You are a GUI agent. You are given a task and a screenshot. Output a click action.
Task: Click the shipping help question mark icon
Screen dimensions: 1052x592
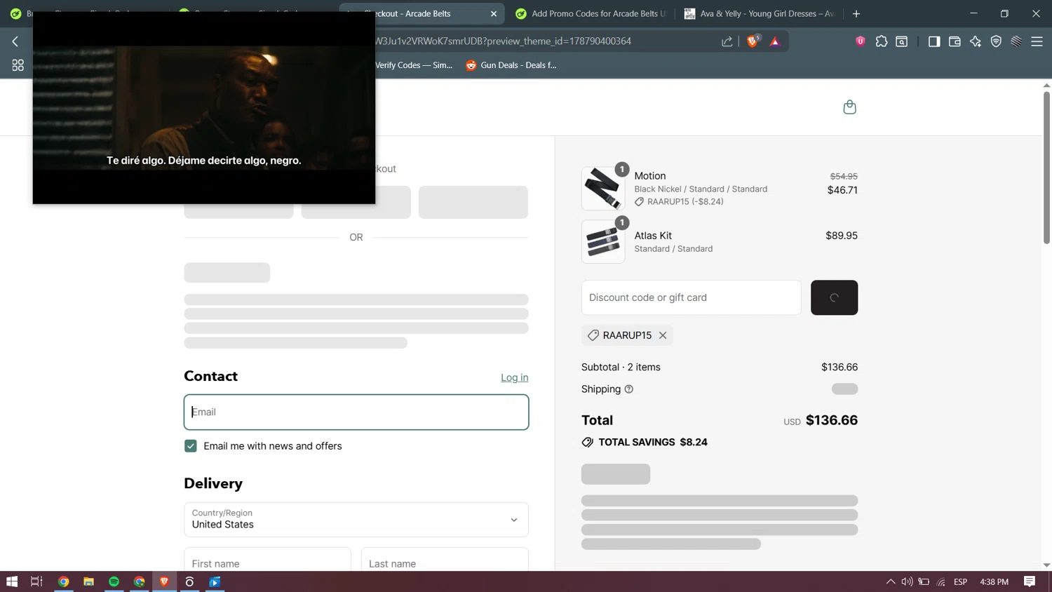click(x=629, y=389)
